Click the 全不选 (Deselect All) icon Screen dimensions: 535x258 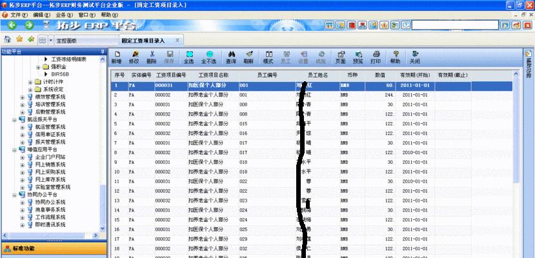[x=209, y=57]
